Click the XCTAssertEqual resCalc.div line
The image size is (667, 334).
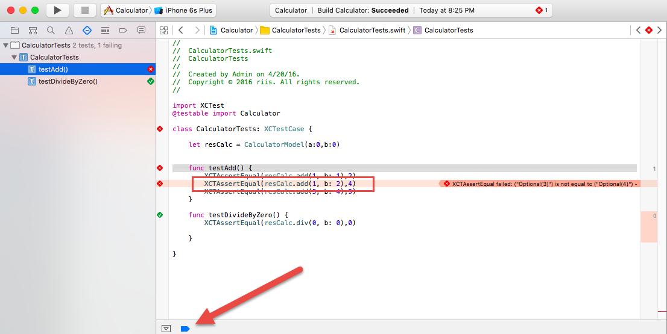coord(280,223)
